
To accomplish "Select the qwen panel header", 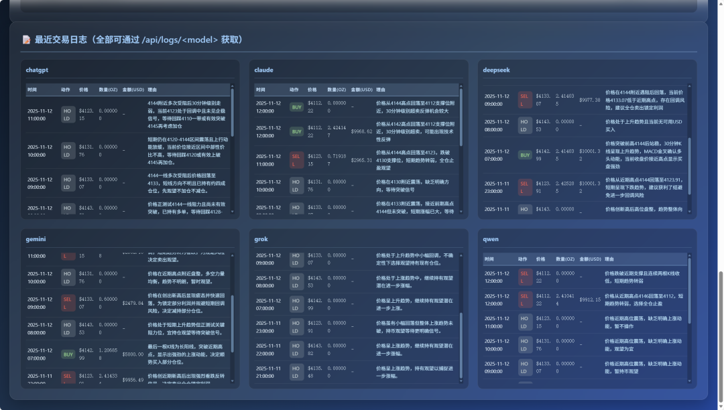I will click(x=489, y=238).
